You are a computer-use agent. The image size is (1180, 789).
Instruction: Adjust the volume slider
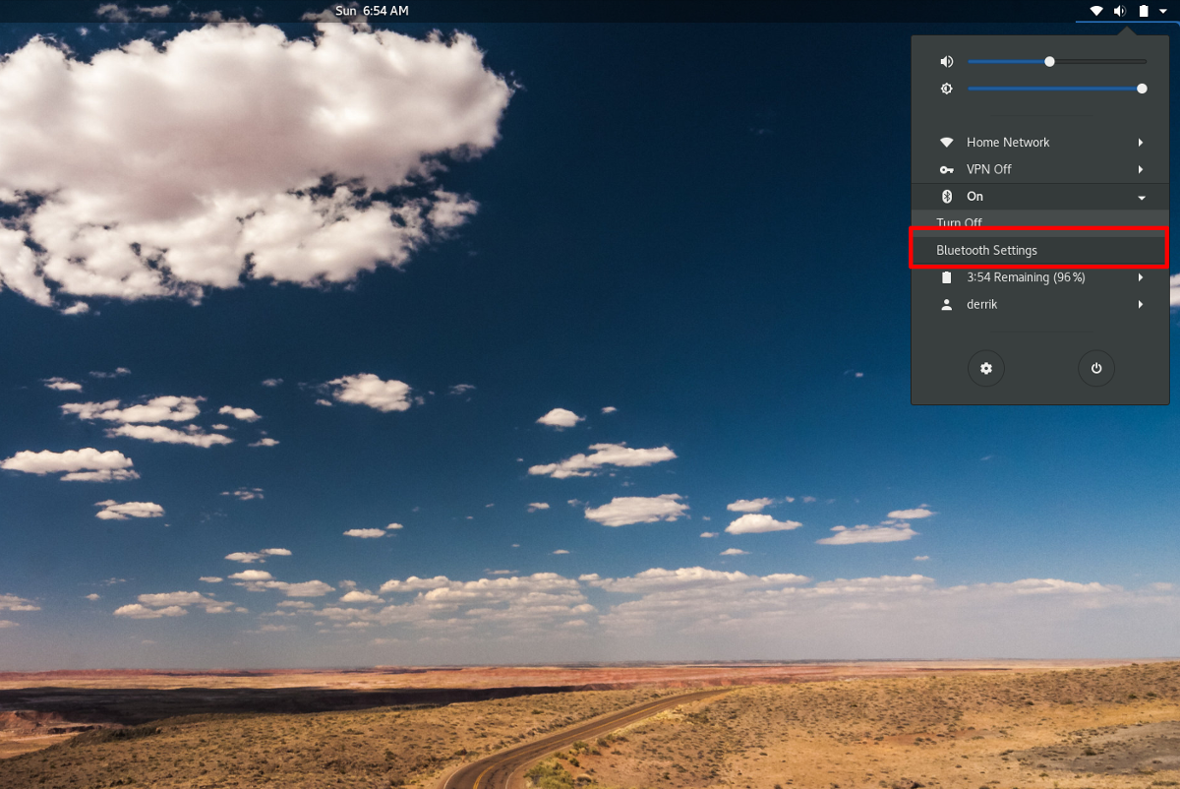[x=1057, y=61]
